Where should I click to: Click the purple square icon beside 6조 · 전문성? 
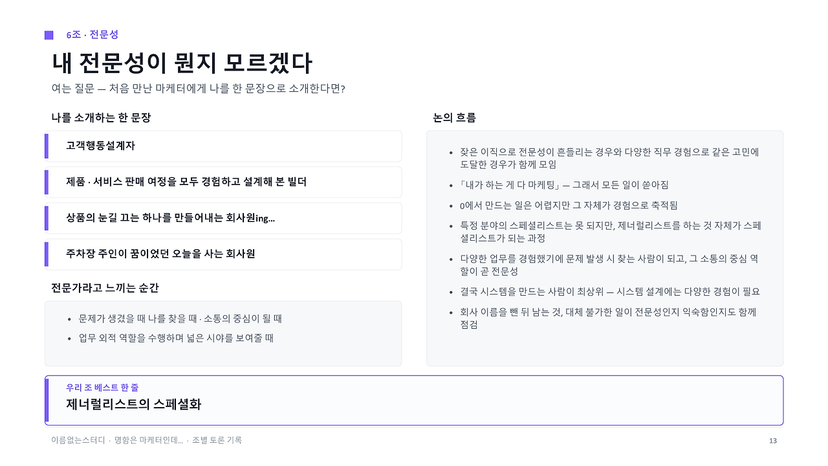[x=49, y=35]
